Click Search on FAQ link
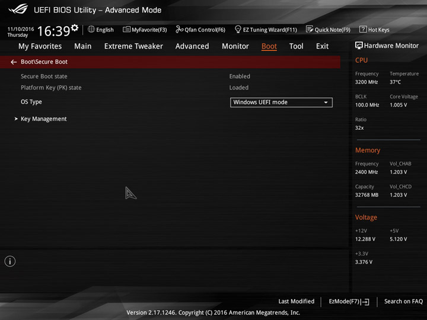The height and width of the screenshot is (320, 427). (403, 302)
